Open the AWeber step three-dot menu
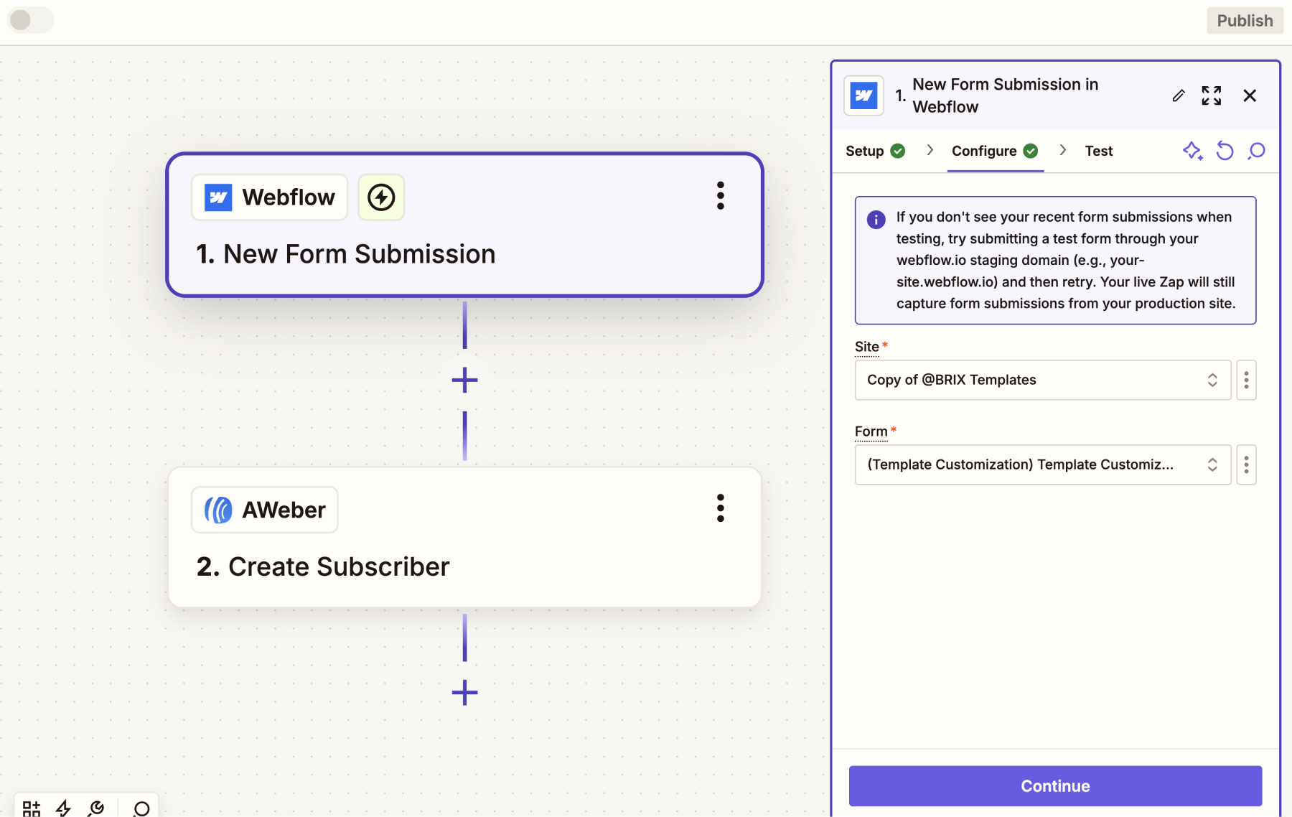Screen dimensions: 1292x817 point(720,508)
